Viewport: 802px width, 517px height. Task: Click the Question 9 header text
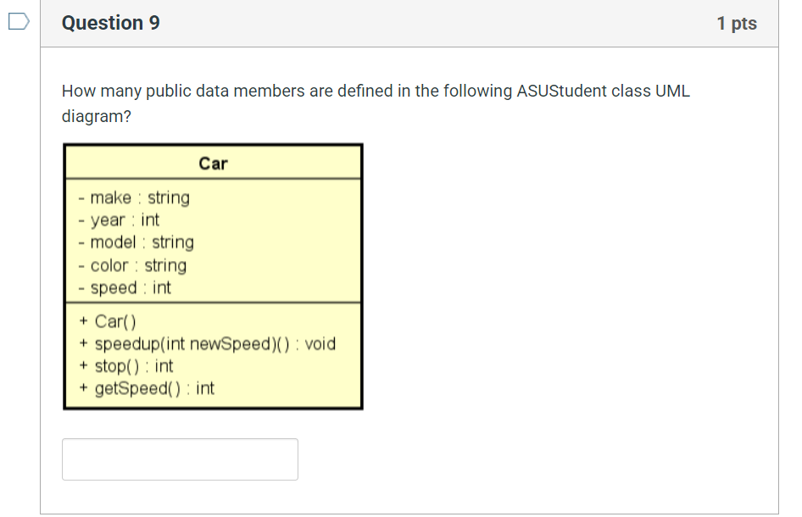point(109,23)
